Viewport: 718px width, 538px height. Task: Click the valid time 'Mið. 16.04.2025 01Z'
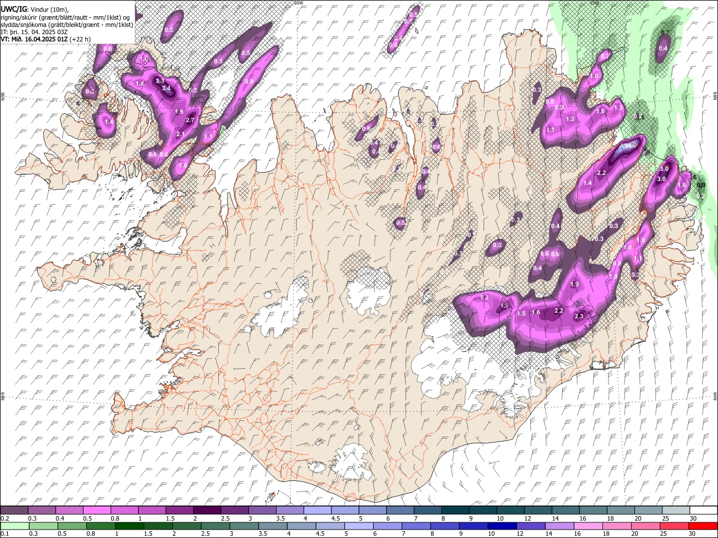pos(39,40)
